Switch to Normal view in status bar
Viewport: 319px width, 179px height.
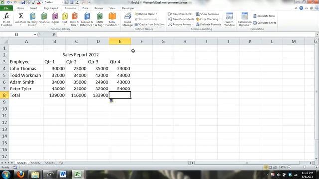(266, 167)
